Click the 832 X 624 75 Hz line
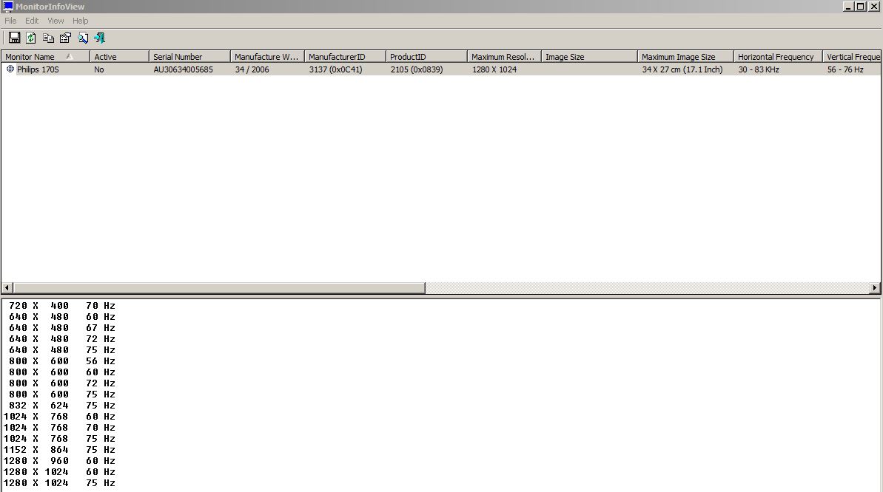Viewport: 883px width, 492px height. [62, 406]
